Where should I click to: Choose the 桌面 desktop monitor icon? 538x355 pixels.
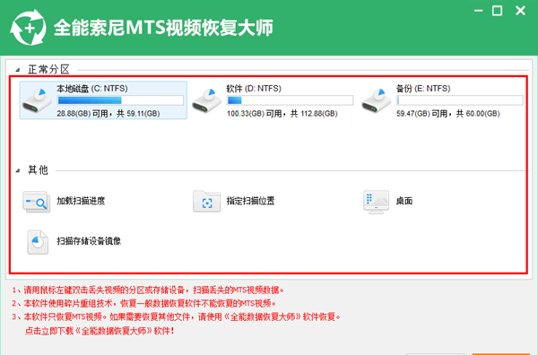pyautogui.click(x=376, y=202)
